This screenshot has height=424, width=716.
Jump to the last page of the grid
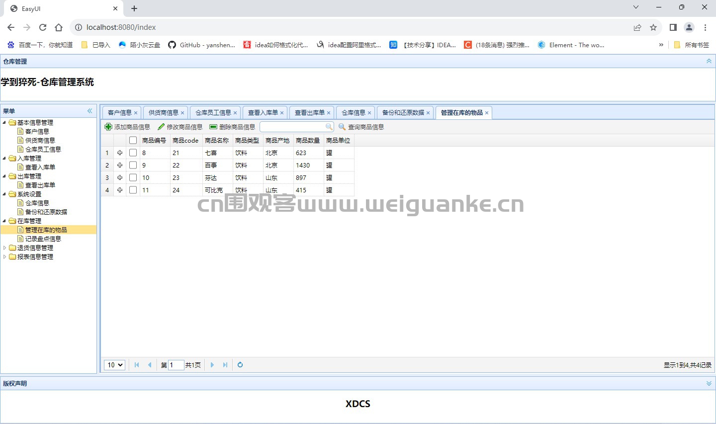[x=225, y=365]
